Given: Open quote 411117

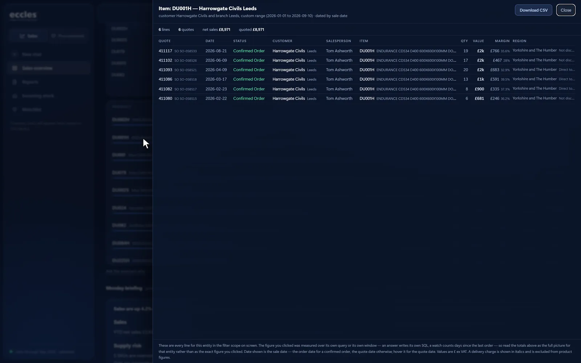Looking at the screenshot, I should [165, 51].
